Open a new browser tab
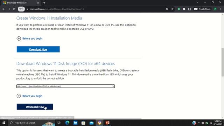 tap(44, 3)
